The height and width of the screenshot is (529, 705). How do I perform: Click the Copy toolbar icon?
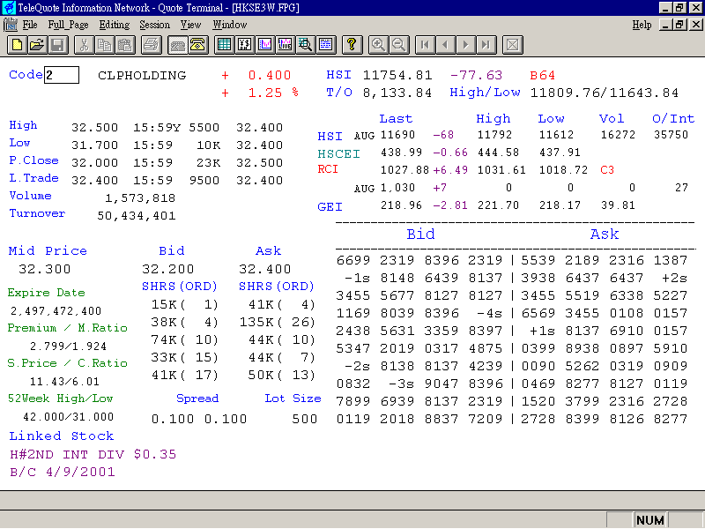[x=104, y=45]
